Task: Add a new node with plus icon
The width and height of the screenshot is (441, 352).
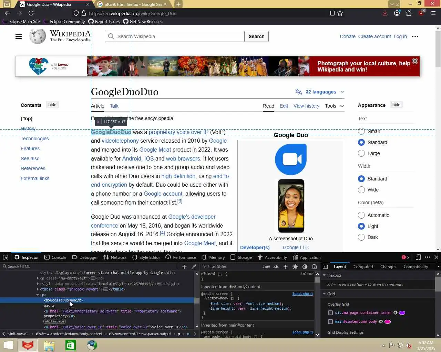Action: click(x=184, y=266)
